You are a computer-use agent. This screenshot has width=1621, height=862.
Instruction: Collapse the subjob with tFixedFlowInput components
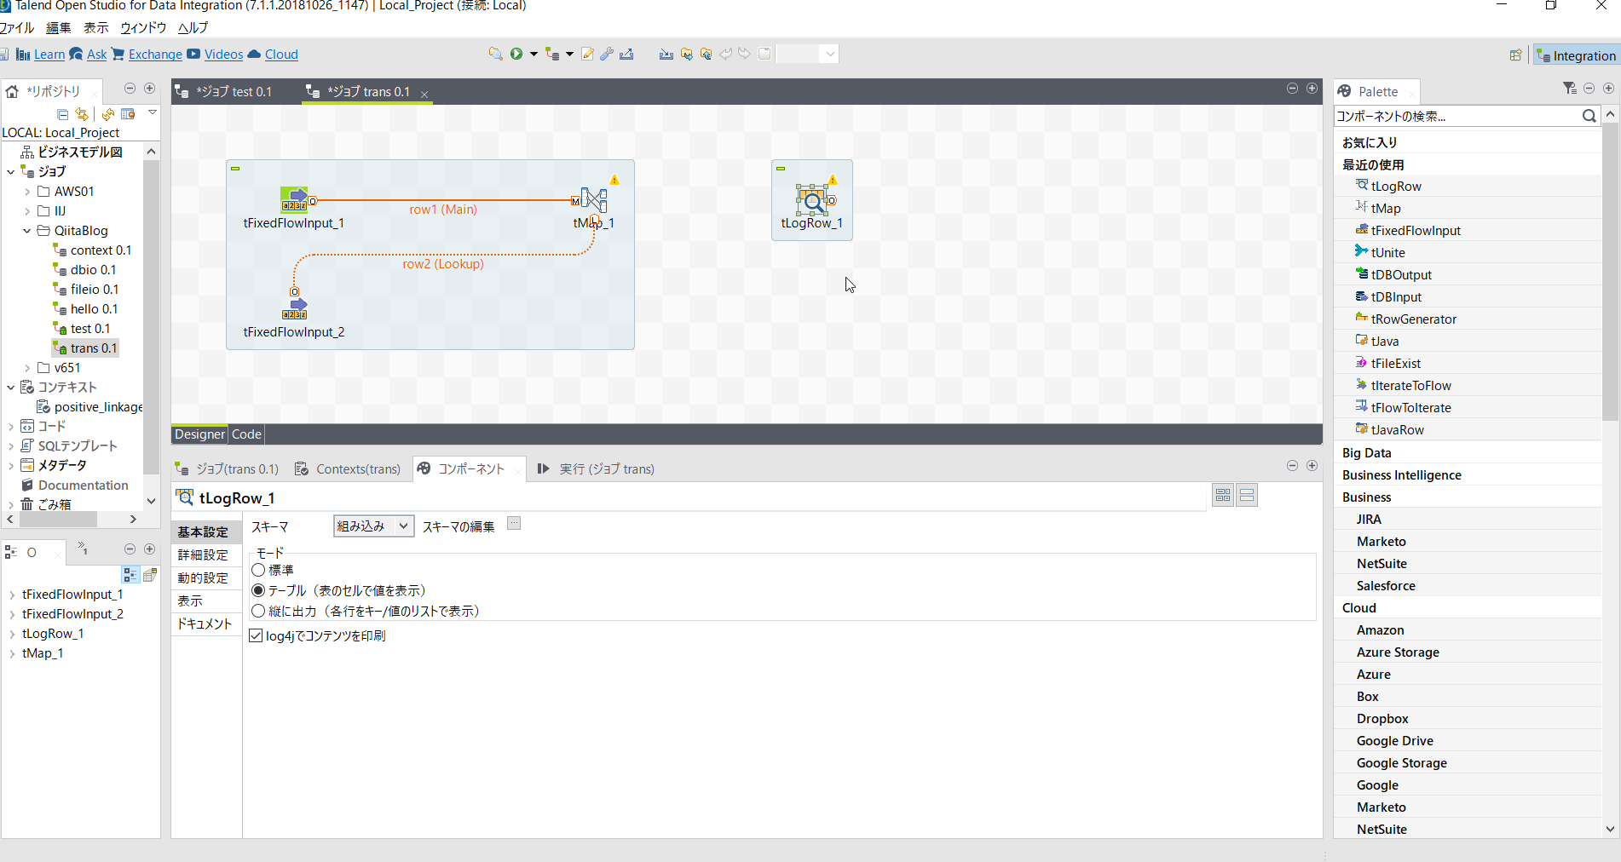point(235,169)
